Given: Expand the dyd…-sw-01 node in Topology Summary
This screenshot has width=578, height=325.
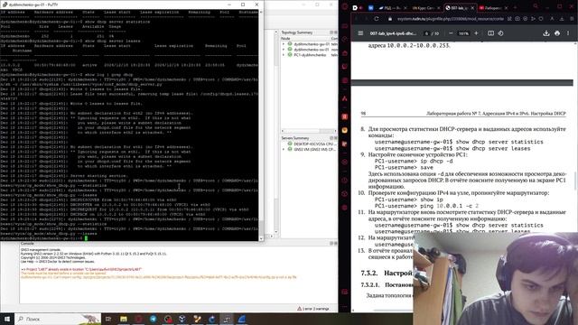Looking at the screenshot, I should (x=284, y=50).
